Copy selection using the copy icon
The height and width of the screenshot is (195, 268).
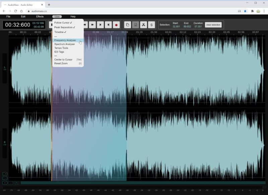(128, 25)
